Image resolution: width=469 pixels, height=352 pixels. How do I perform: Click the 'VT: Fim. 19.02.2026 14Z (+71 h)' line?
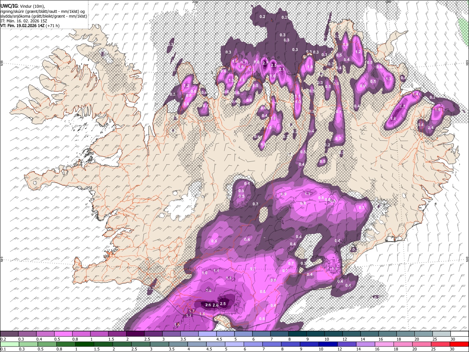30,26
